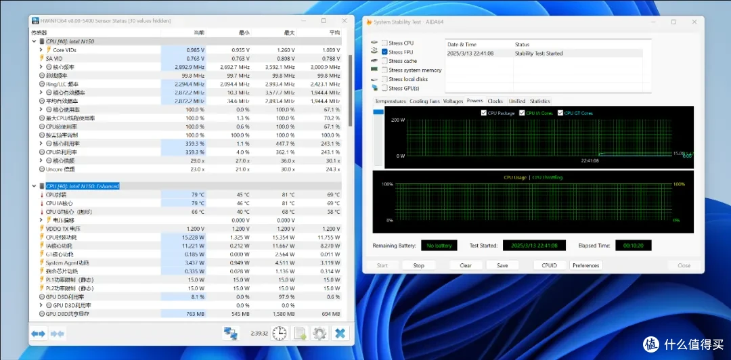The image size is (731, 360).
Task: Collapse the CPU [#0]: Intel N150 section
Action: pyautogui.click(x=34, y=41)
